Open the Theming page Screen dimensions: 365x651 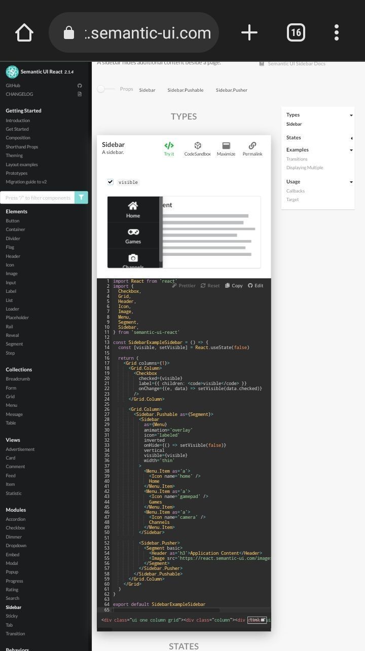click(14, 156)
